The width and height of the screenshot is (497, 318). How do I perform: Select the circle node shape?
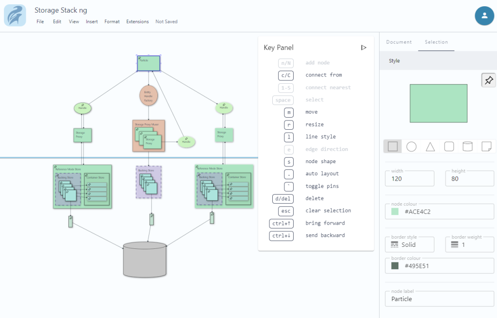pos(412,146)
